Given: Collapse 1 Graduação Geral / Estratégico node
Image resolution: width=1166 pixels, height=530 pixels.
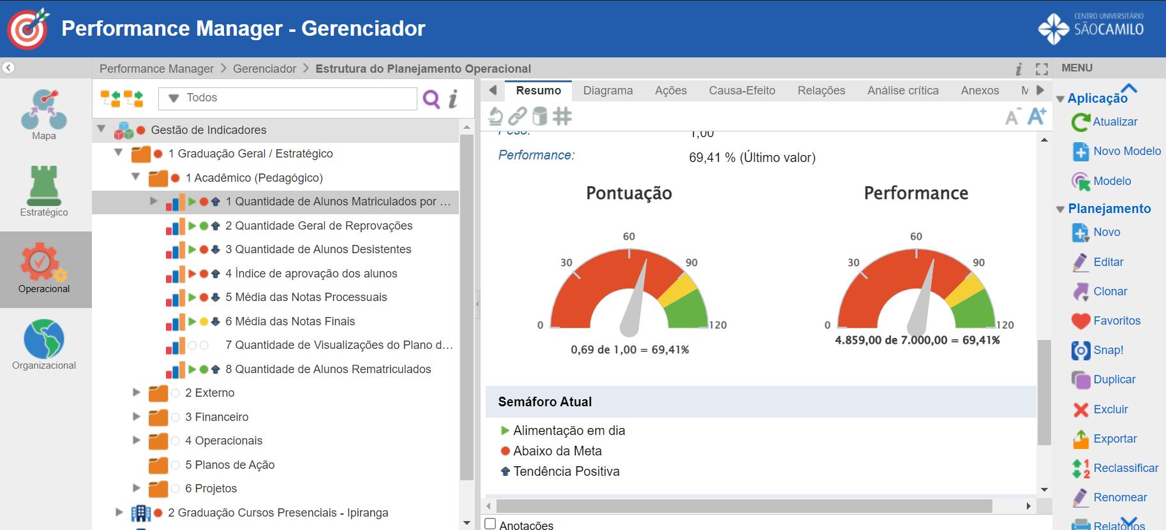Looking at the screenshot, I should (x=118, y=153).
